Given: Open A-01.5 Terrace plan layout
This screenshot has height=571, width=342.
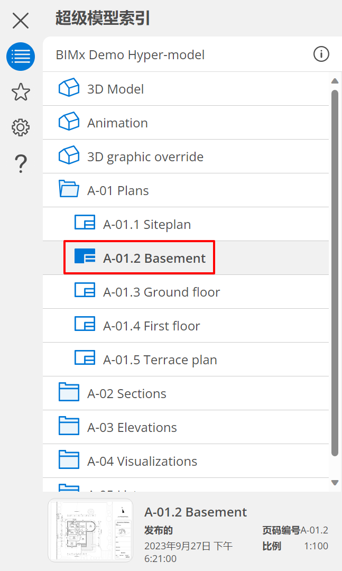Looking at the screenshot, I should tap(160, 360).
